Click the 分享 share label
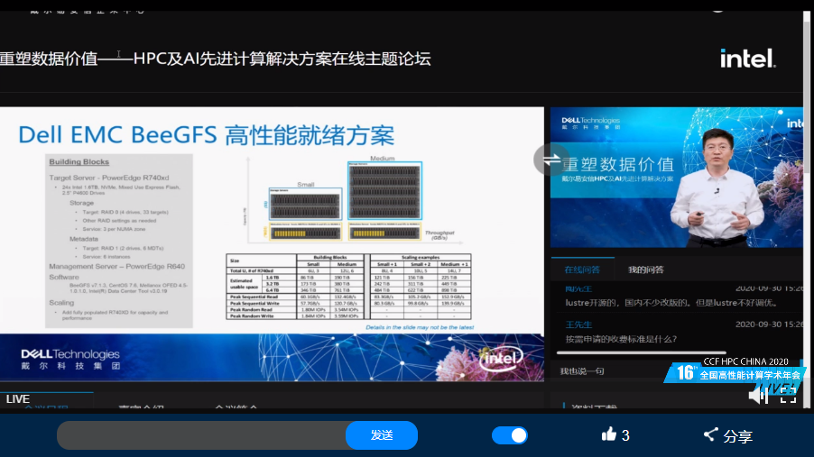Viewport: 814px width, 457px height. click(738, 436)
